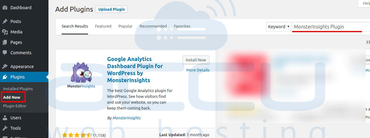
Task: Open Media via its camera icon
Action: point(5,32)
